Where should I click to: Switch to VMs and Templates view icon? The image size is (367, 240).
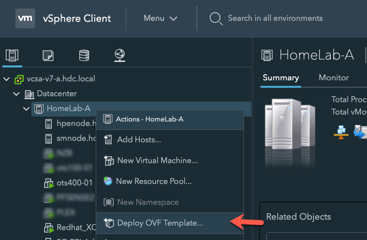tap(48, 56)
